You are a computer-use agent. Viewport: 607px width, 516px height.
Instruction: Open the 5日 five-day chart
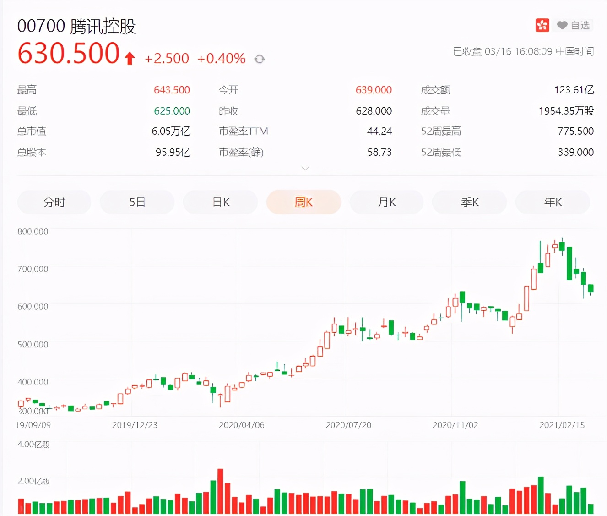(137, 202)
